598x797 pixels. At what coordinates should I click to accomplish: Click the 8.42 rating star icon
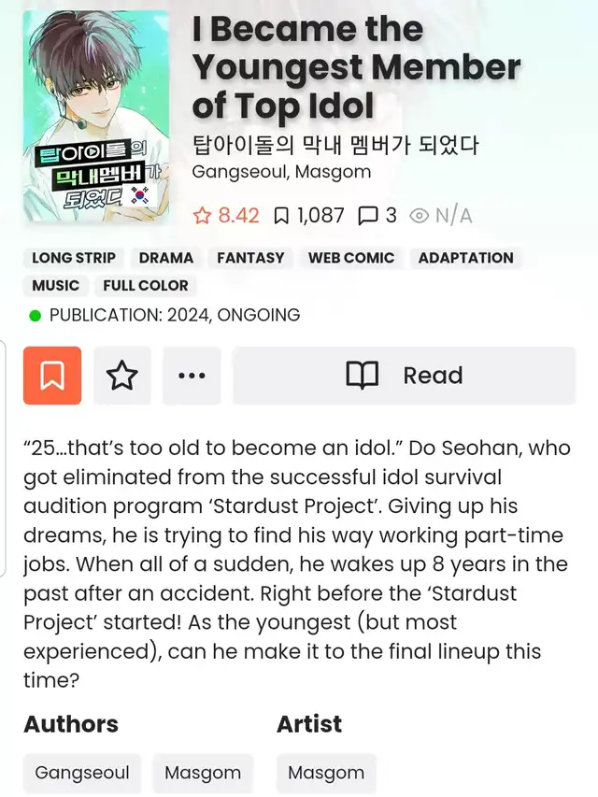point(202,216)
